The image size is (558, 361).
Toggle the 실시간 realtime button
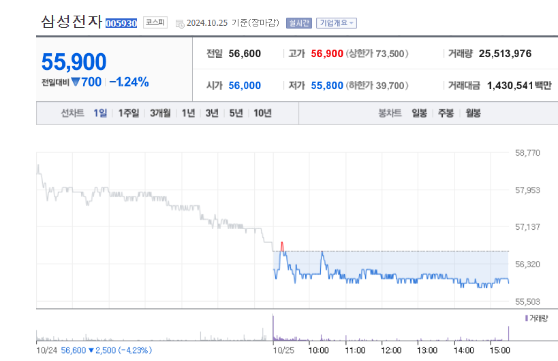pyautogui.click(x=299, y=23)
